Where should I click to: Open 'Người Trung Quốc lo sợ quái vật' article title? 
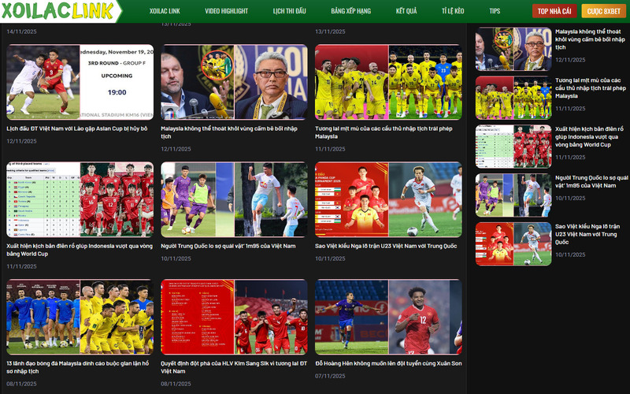pyautogui.click(x=228, y=246)
